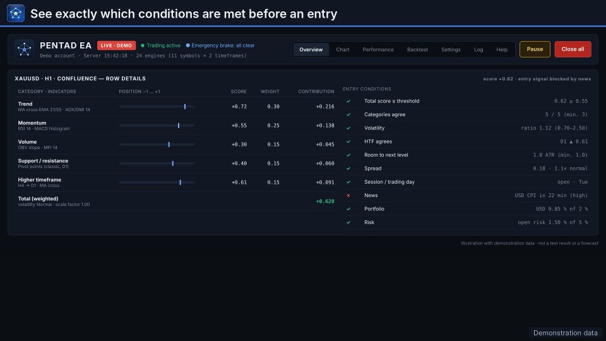Select the Support / resistance row label

(43, 161)
